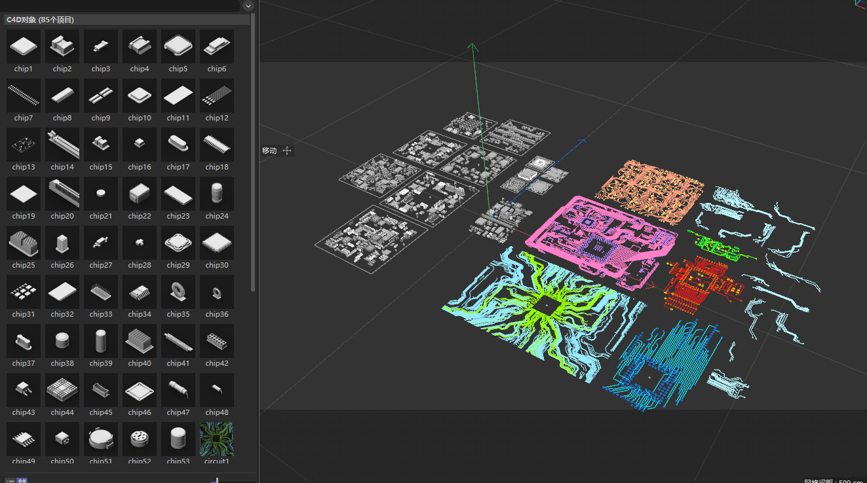Choose the chip38 short cylinder thumbnail
Viewport: 867px width, 483px height.
pos(62,341)
